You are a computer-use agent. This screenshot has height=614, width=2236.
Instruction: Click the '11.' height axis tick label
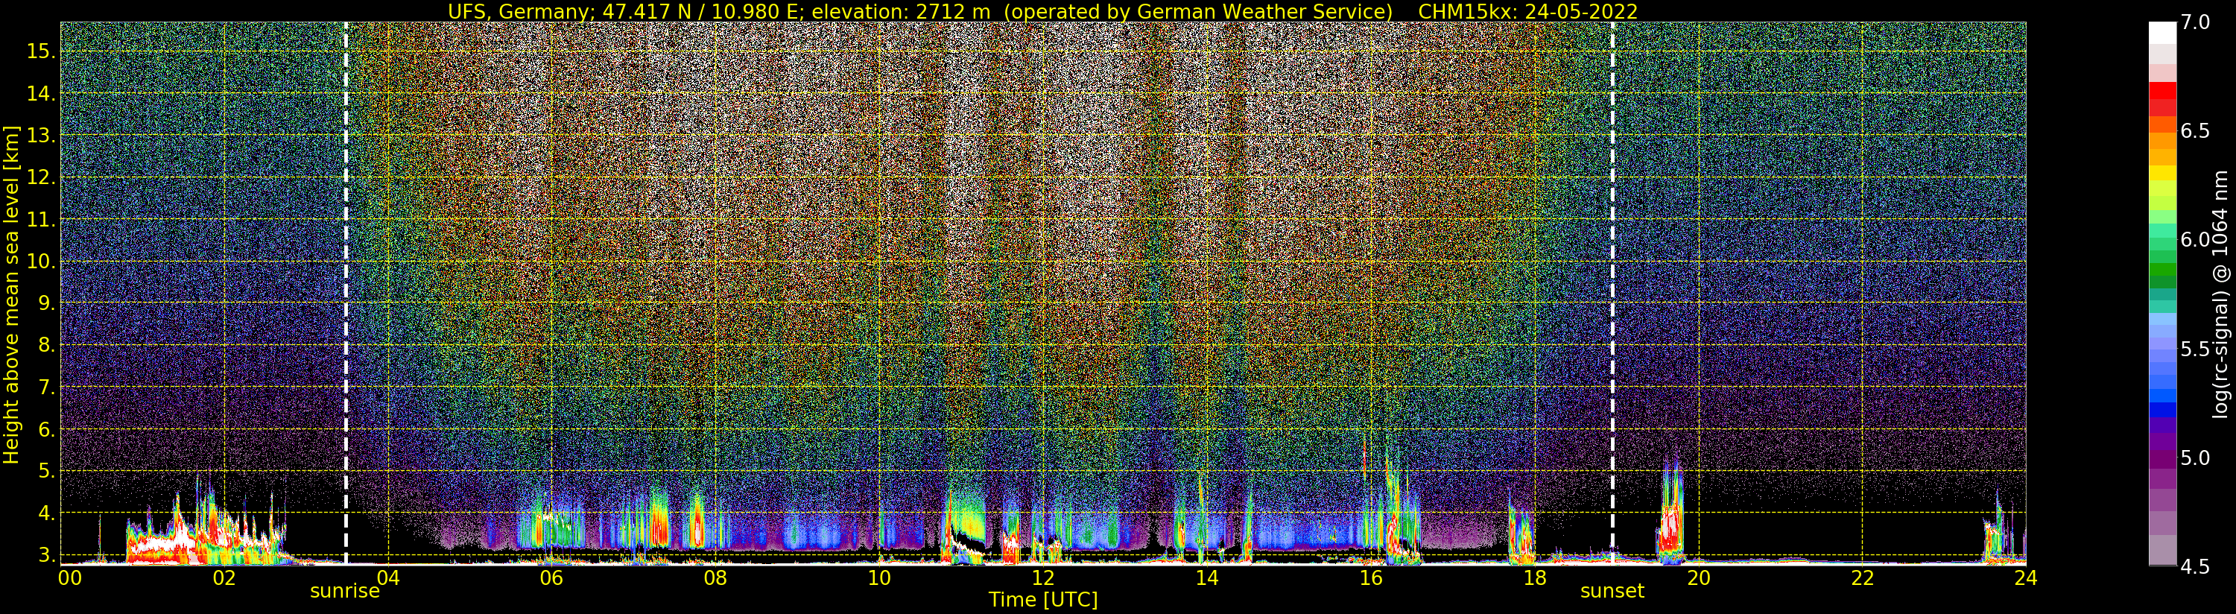click(x=40, y=220)
